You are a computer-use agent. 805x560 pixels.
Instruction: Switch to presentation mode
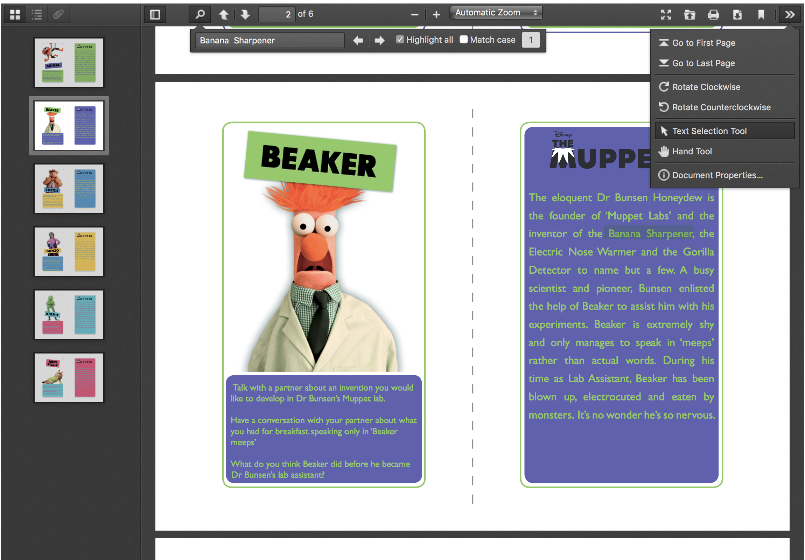click(666, 14)
